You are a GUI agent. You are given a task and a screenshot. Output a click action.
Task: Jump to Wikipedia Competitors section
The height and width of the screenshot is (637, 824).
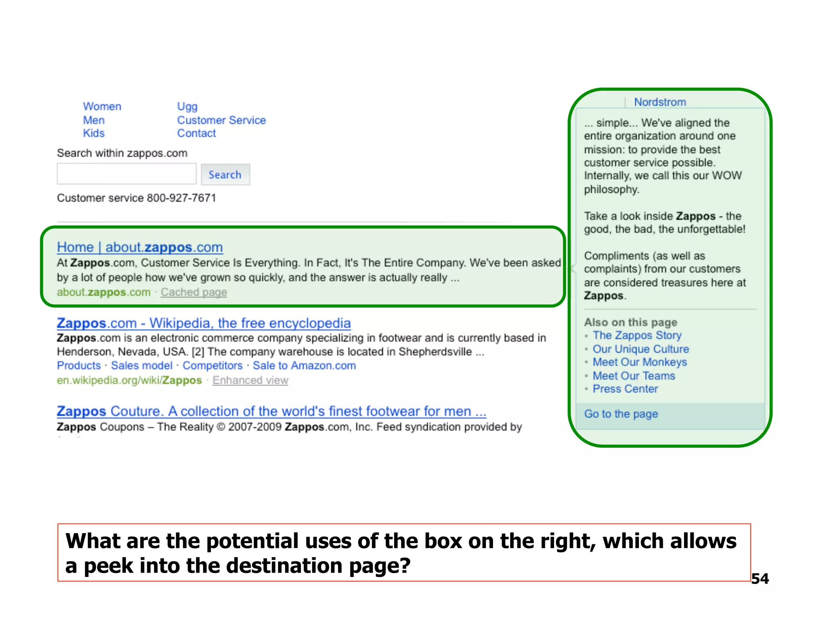point(212,365)
